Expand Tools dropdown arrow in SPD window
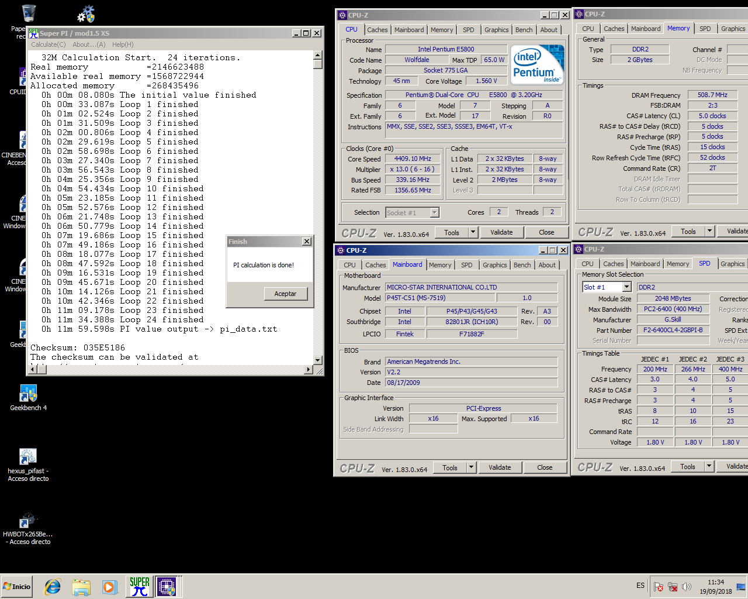The image size is (748, 599). [709, 466]
